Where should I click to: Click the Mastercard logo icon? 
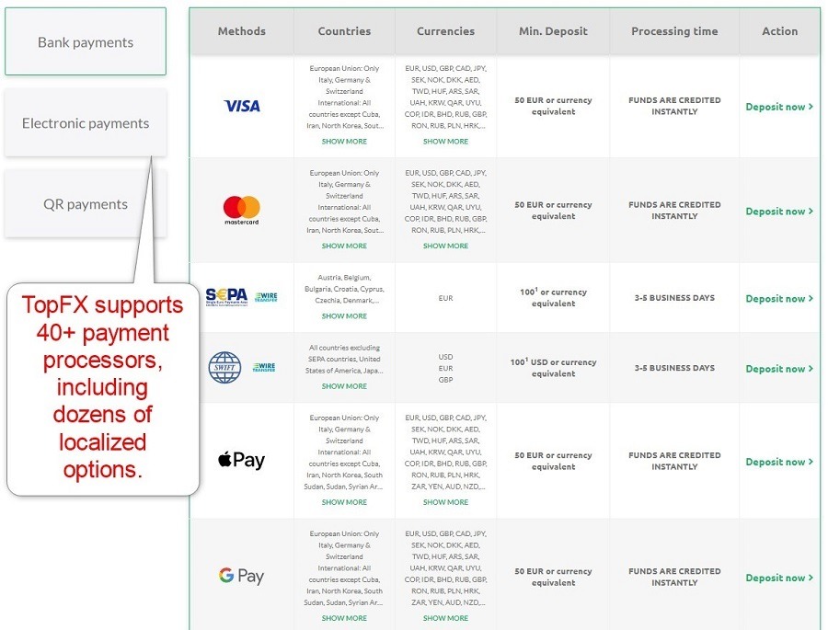242,211
